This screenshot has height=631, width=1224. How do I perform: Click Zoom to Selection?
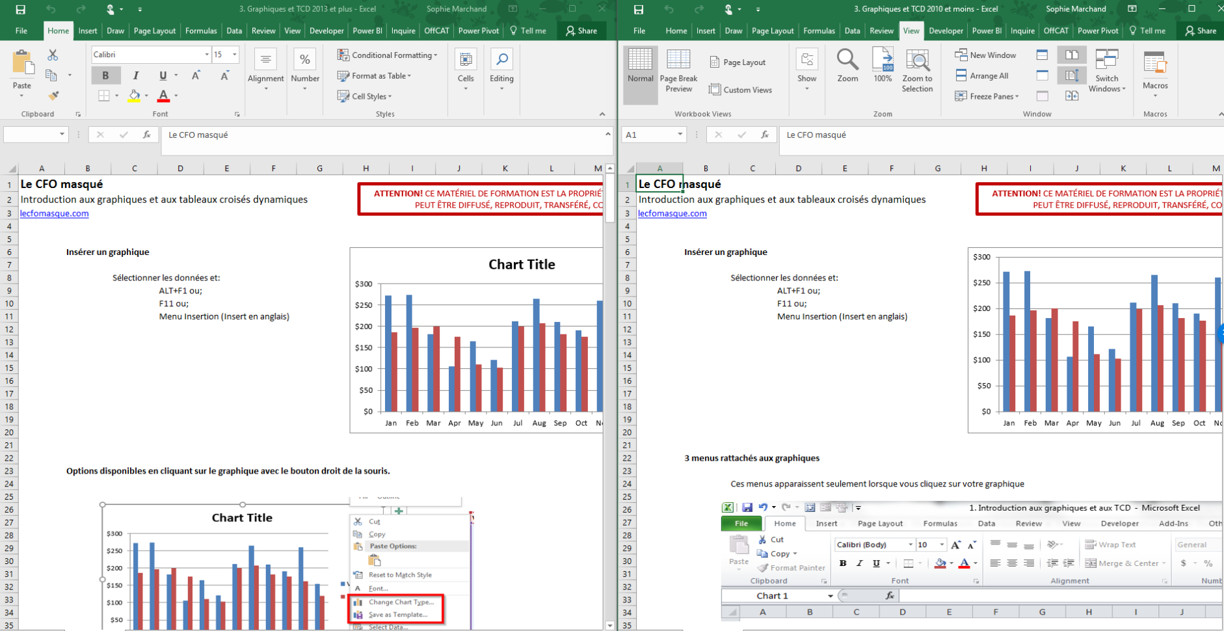(x=917, y=72)
